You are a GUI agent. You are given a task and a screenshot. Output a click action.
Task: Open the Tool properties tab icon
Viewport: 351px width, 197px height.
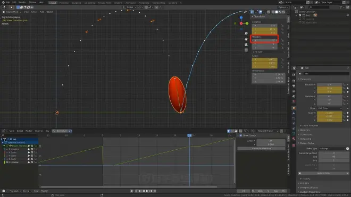pyautogui.click(x=294, y=75)
